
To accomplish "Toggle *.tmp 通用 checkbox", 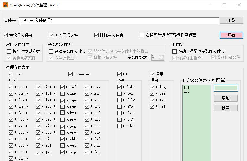I will point(152,100).
